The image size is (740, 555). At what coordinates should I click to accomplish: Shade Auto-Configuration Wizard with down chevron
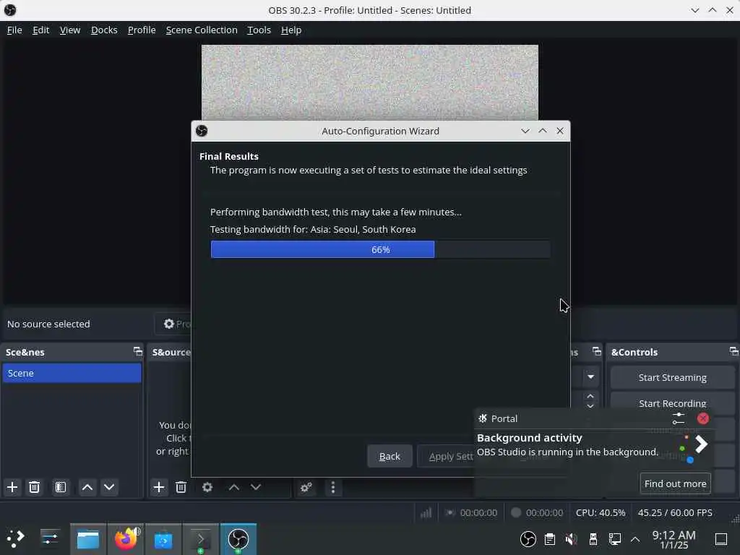click(525, 132)
